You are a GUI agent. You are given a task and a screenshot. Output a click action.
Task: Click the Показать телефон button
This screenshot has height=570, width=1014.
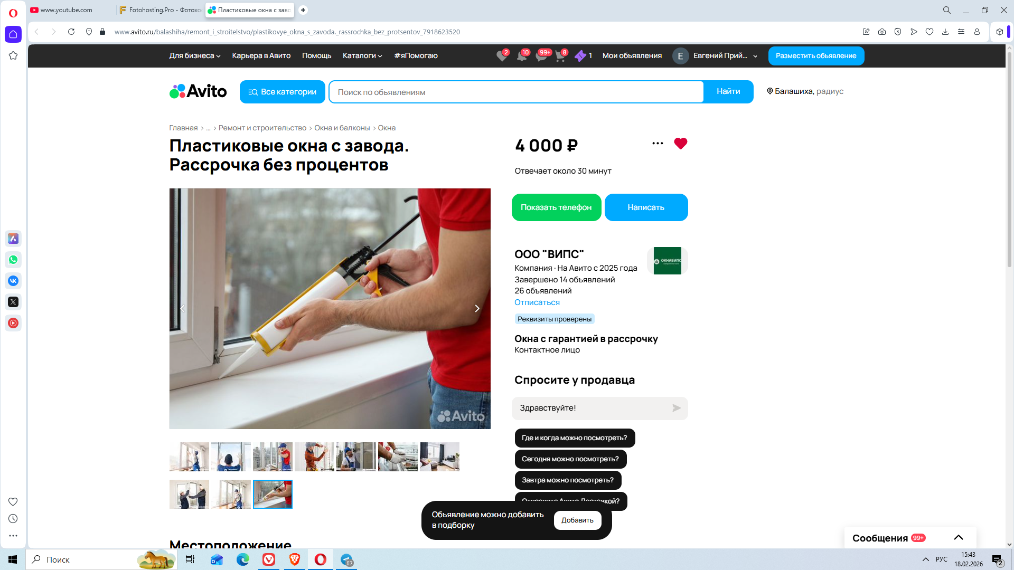tap(556, 207)
